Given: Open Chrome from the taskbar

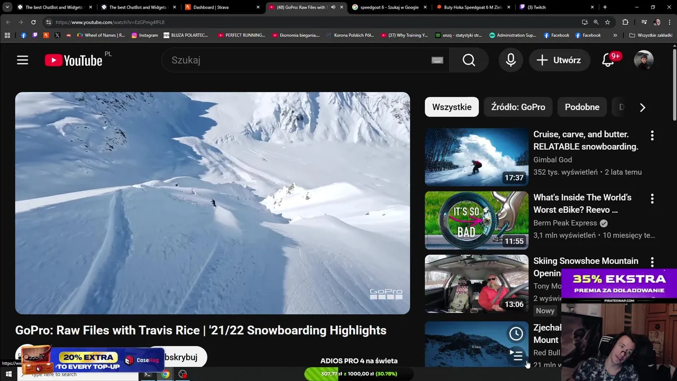Looking at the screenshot, I should pyautogui.click(x=165, y=374).
